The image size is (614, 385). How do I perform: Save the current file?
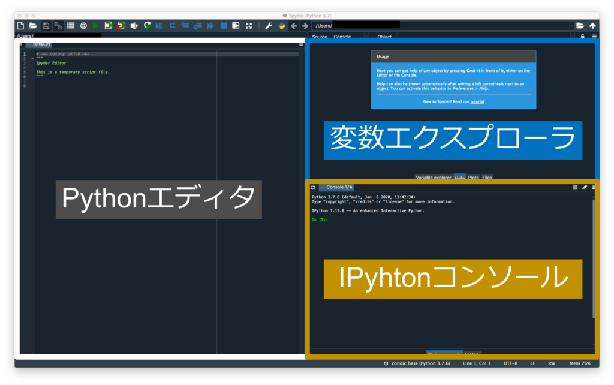[x=46, y=26]
